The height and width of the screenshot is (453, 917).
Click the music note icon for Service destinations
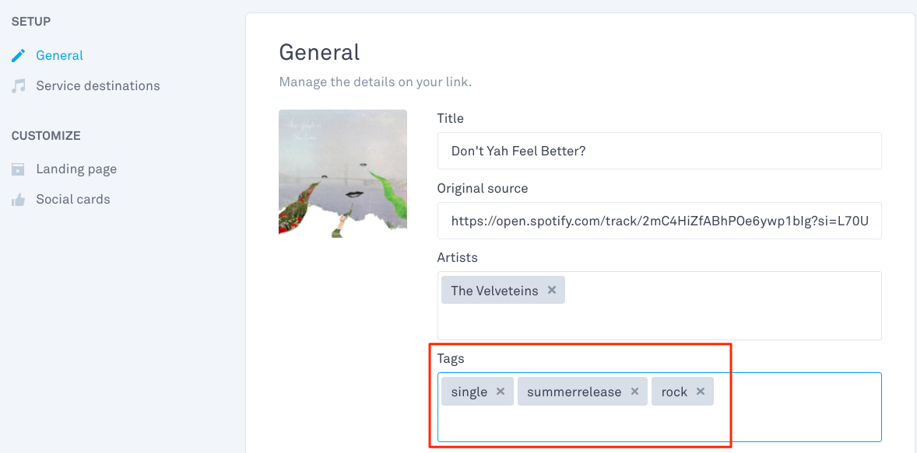pos(19,85)
